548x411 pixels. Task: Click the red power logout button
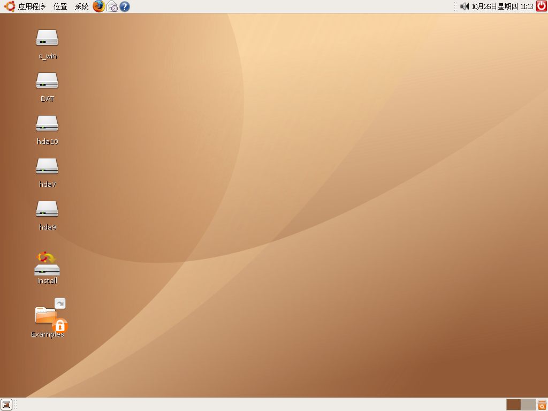pyautogui.click(x=542, y=6)
